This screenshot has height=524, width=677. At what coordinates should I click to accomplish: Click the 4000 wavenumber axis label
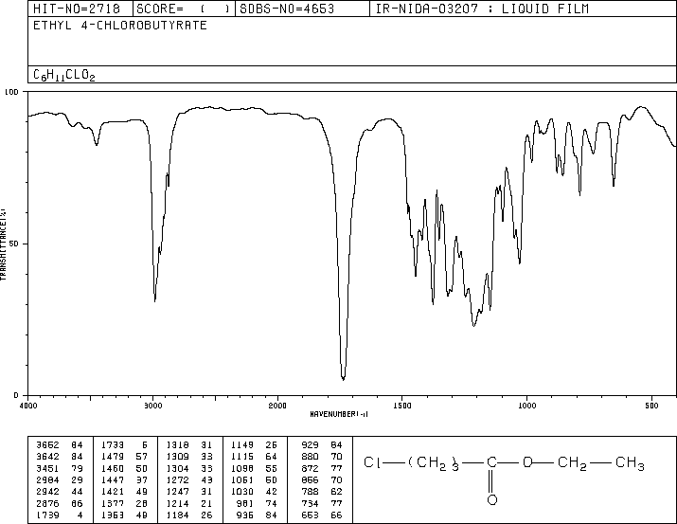28,406
